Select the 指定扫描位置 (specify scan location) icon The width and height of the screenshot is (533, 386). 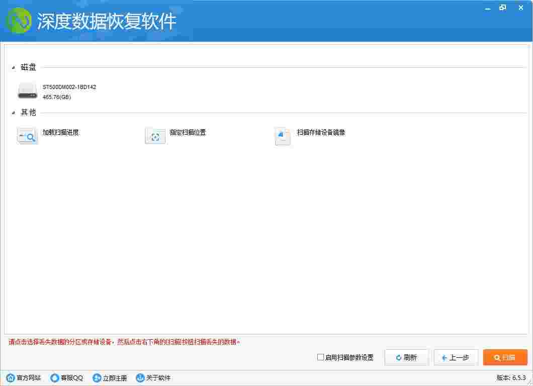[155, 136]
